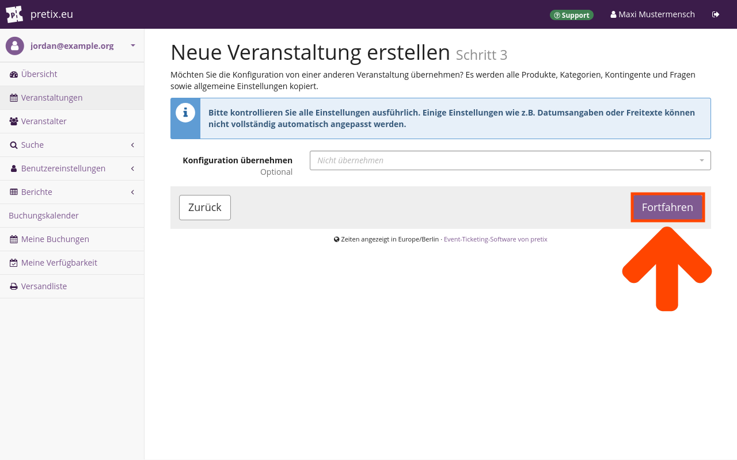This screenshot has height=460, width=737.
Task: Open the Konfiguration übernehmen dropdown
Action: pyautogui.click(x=510, y=160)
